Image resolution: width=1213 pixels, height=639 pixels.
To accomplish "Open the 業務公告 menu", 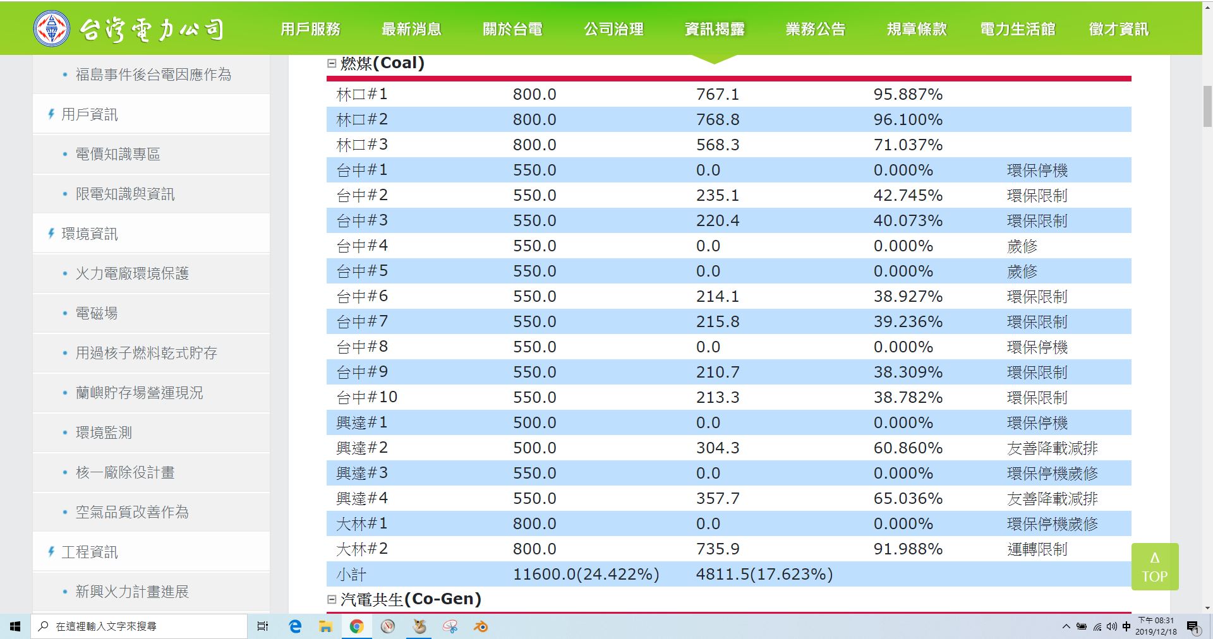I will point(816,29).
